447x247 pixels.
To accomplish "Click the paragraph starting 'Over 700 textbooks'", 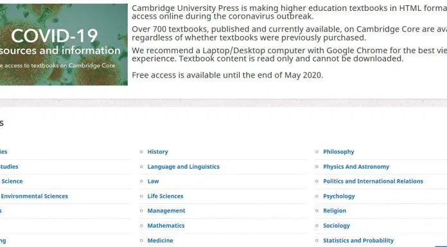I will (x=290, y=33).
